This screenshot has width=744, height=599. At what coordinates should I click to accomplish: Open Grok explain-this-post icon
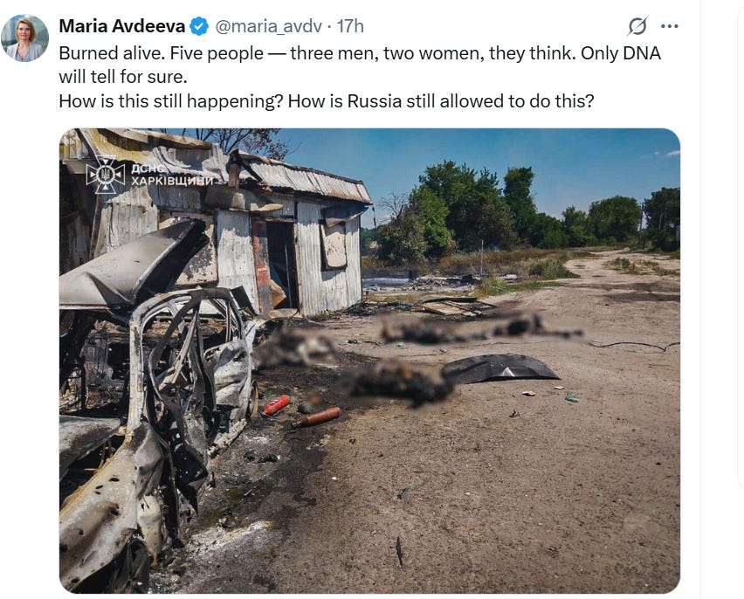(637, 26)
